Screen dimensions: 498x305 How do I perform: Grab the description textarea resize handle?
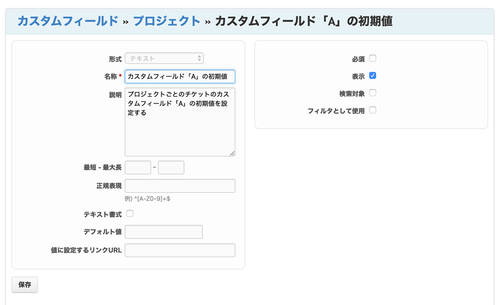(x=232, y=153)
